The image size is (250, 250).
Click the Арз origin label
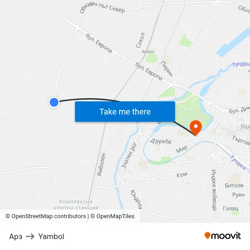[x=15, y=236]
